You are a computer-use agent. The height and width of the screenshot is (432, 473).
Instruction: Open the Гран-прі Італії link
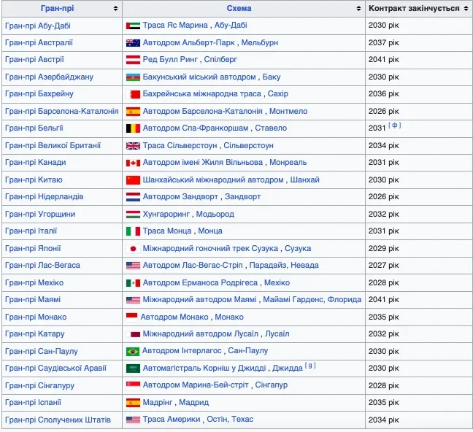pyautogui.click(x=35, y=231)
